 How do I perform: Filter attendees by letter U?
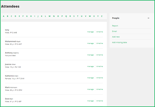pos(82,16)
